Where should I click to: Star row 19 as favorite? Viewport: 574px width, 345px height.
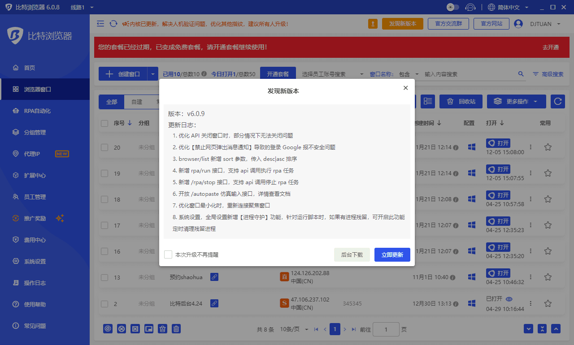(x=548, y=173)
